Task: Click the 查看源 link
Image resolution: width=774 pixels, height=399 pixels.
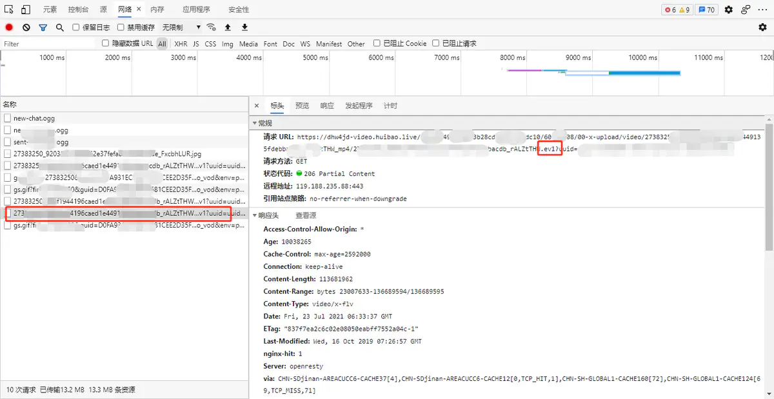Action: [306, 215]
